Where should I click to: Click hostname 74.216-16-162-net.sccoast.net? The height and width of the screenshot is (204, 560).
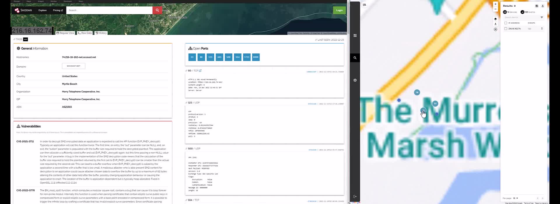(x=79, y=57)
